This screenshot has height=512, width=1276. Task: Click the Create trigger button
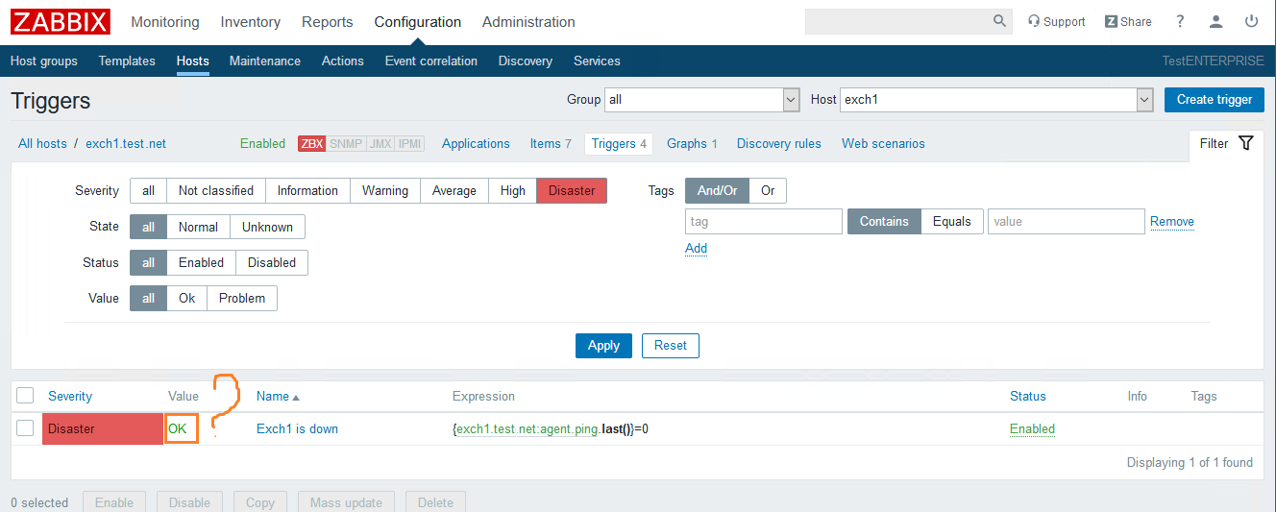[1214, 99]
